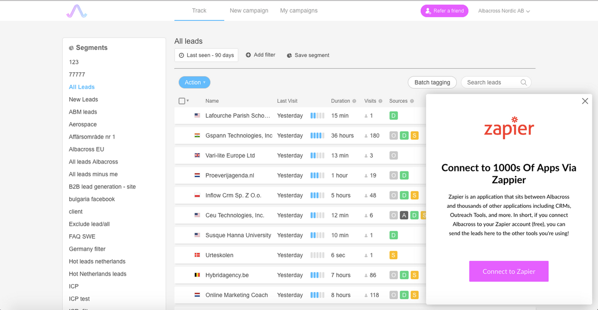Open the Germany filter segment
Screen dimensions: 598x310
tap(87, 249)
